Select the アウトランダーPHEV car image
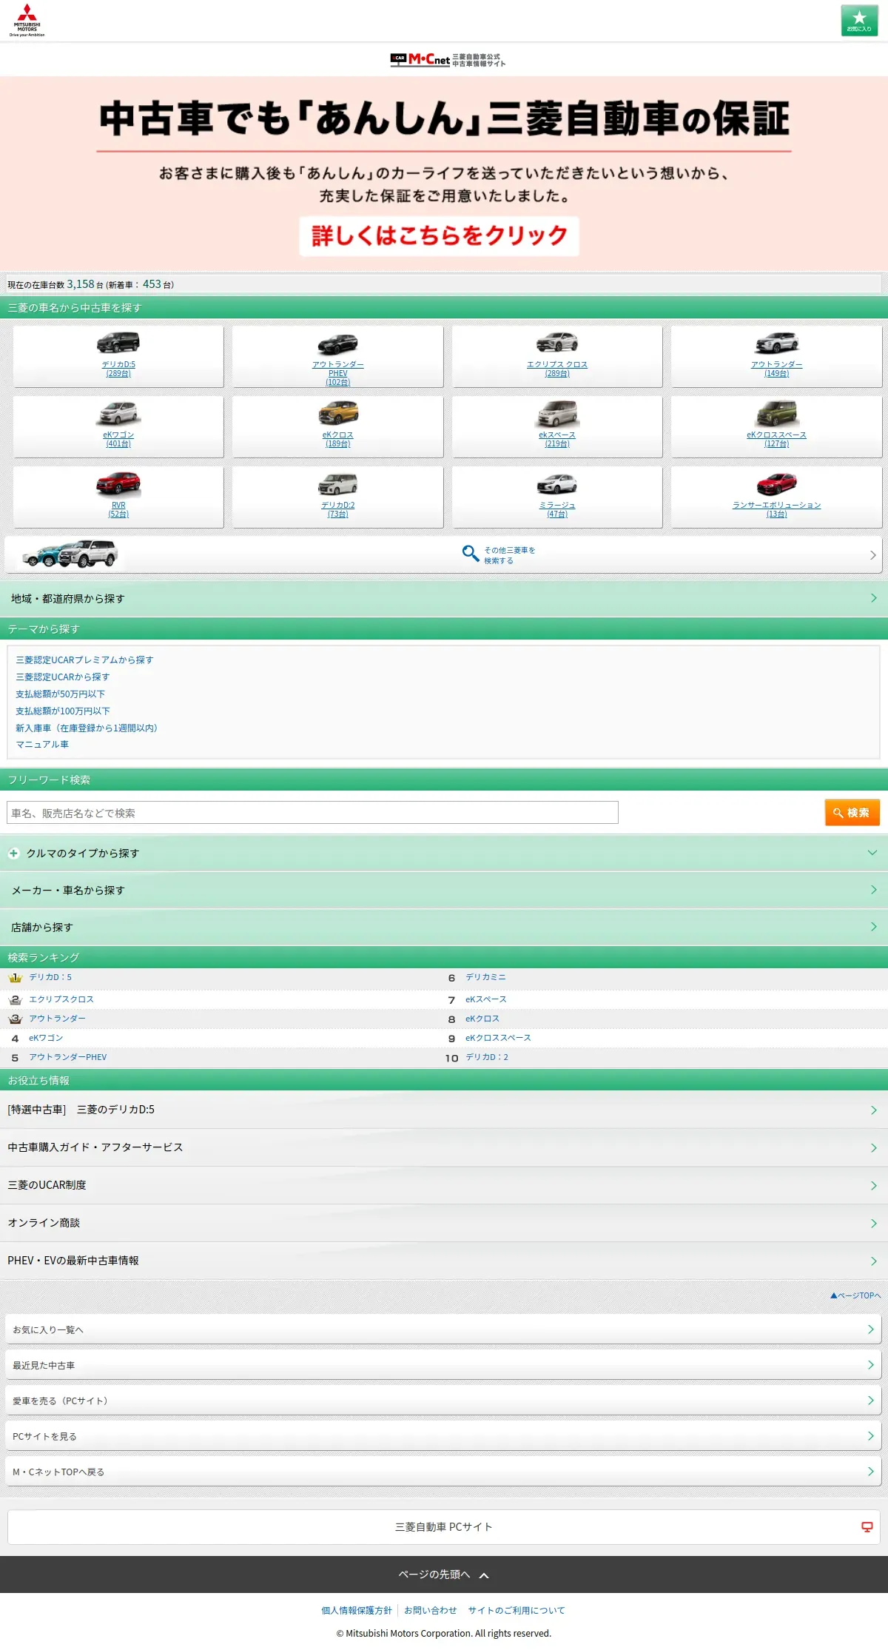Screen dimensions: 888x1650 click(x=337, y=343)
